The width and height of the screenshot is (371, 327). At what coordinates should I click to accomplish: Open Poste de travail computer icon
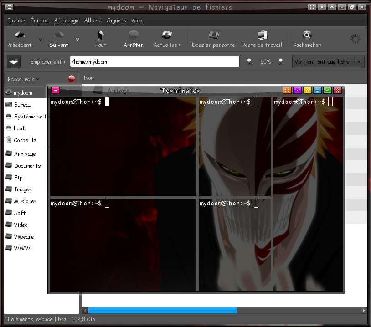(x=262, y=35)
